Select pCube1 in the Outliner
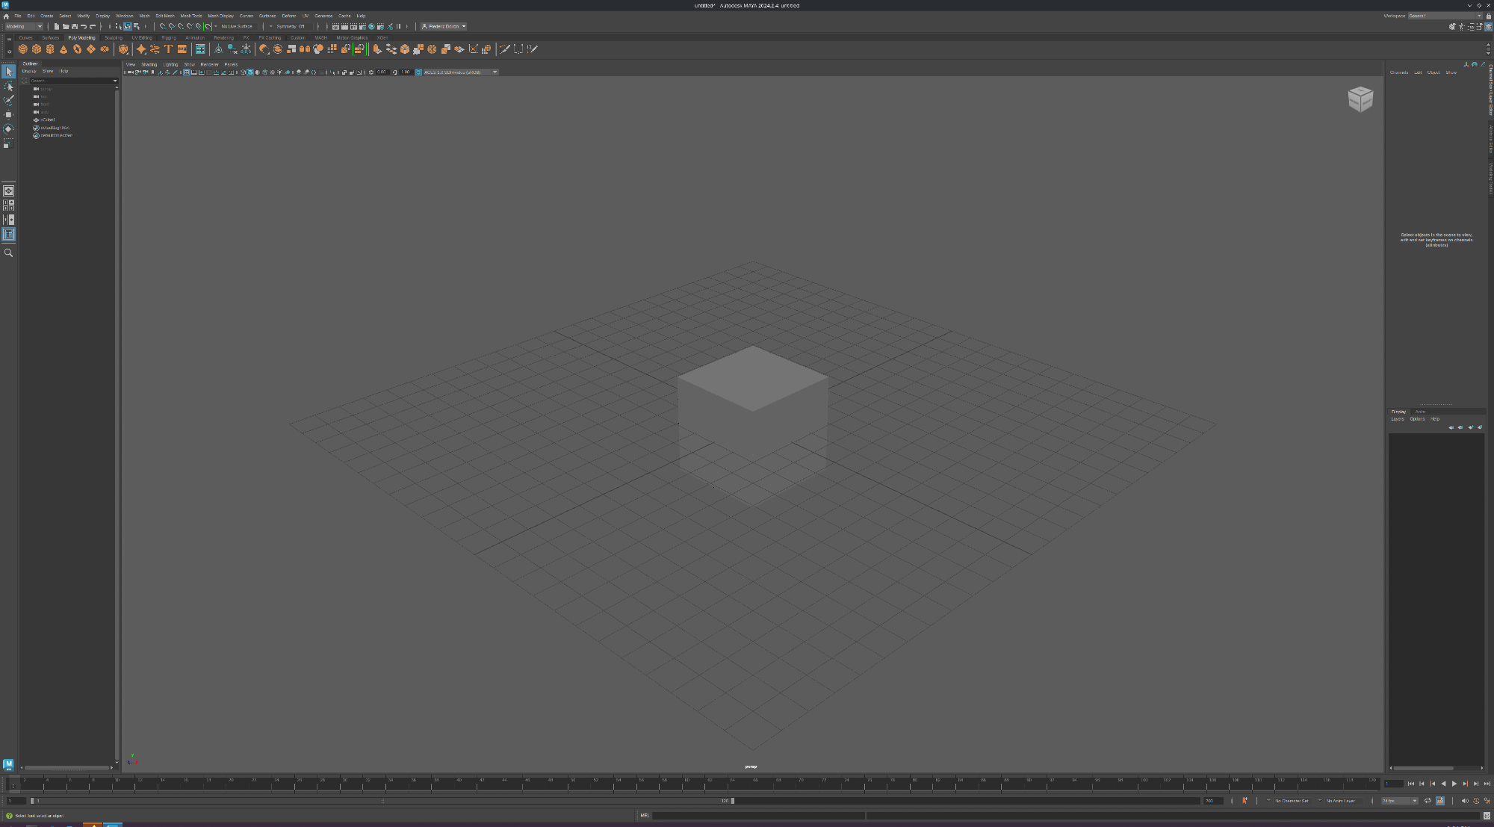Screen dimensions: 1494x827 pyautogui.click(x=48, y=120)
